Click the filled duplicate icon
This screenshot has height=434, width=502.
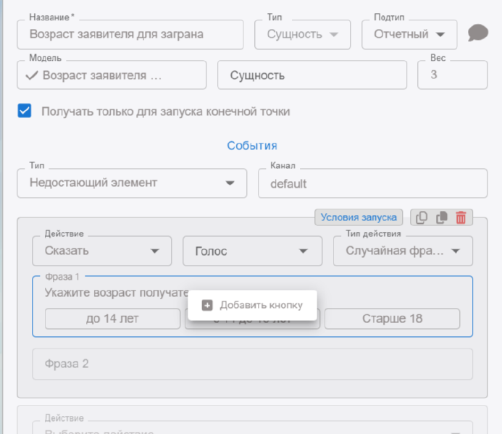click(441, 217)
